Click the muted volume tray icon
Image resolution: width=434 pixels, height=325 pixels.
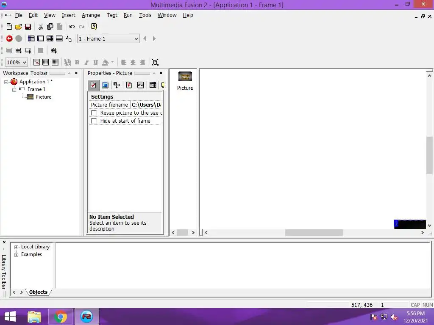(394, 317)
